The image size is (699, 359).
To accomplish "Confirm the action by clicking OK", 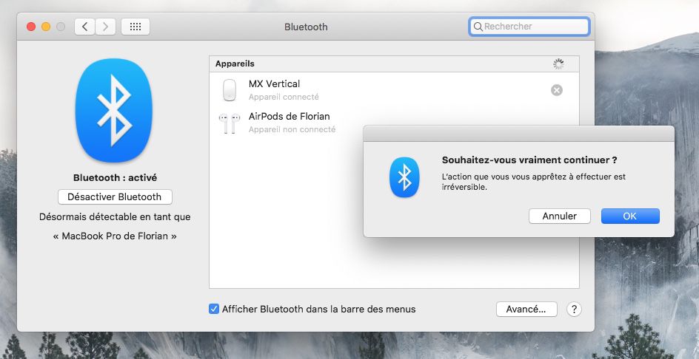I will pos(629,216).
